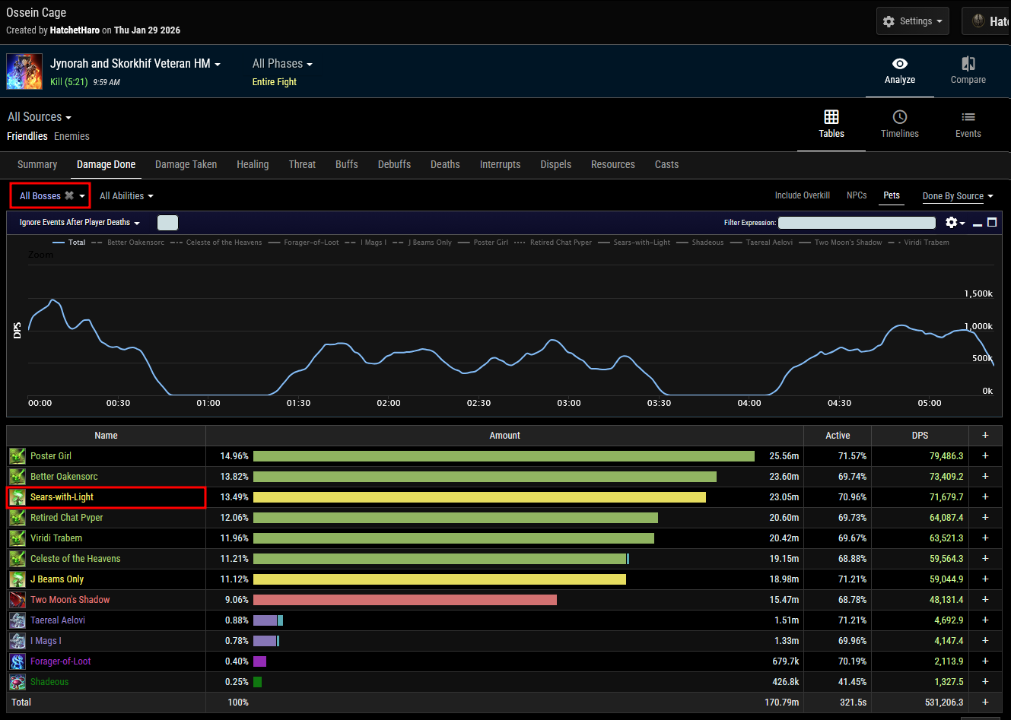This screenshot has width=1011, height=720.
Task: Clear the All Bosses filter X
Action: pos(69,195)
